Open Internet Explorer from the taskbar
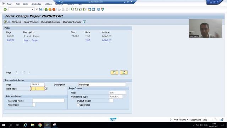The image size is (227, 128). click(25, 125)
